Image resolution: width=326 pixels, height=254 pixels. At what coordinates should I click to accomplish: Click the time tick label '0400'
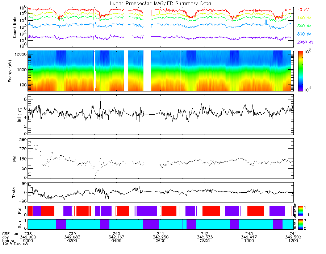[116, 241]
